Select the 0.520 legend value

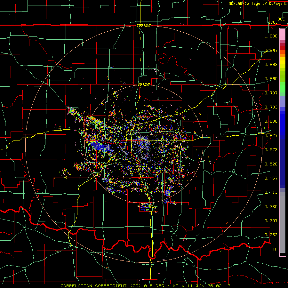coord(271,164)
